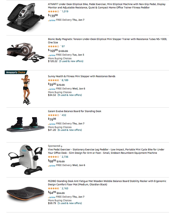Open the 1,019 reviews link
The width and height of the screenshot is (178, 213).
click(x=65, y=11)
